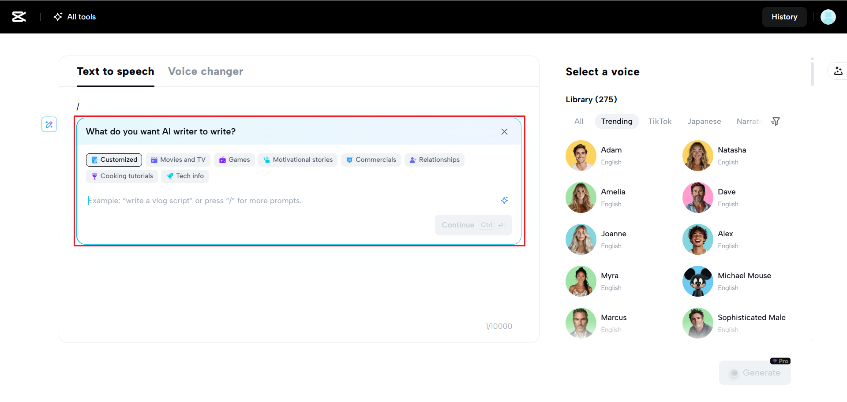Select the Motivational stories category
Screen dimensions: 847x402
click(x=298, y=160)
